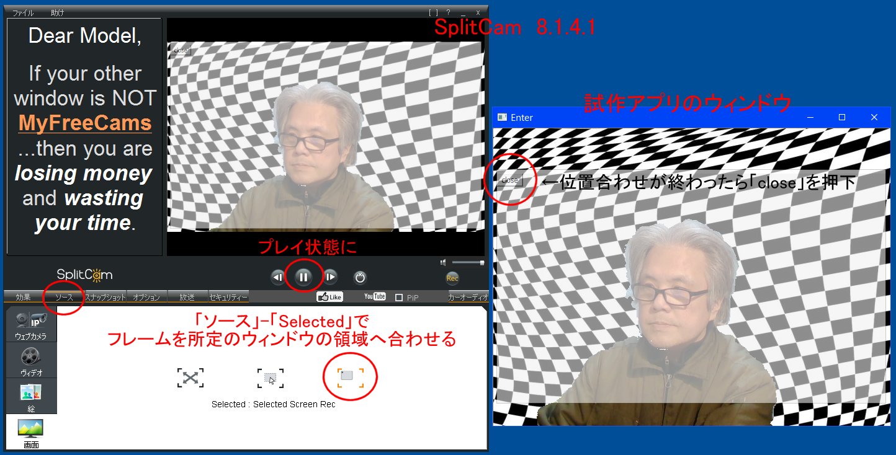
Task: Open the オプション tab
Action: click(146, 297)
